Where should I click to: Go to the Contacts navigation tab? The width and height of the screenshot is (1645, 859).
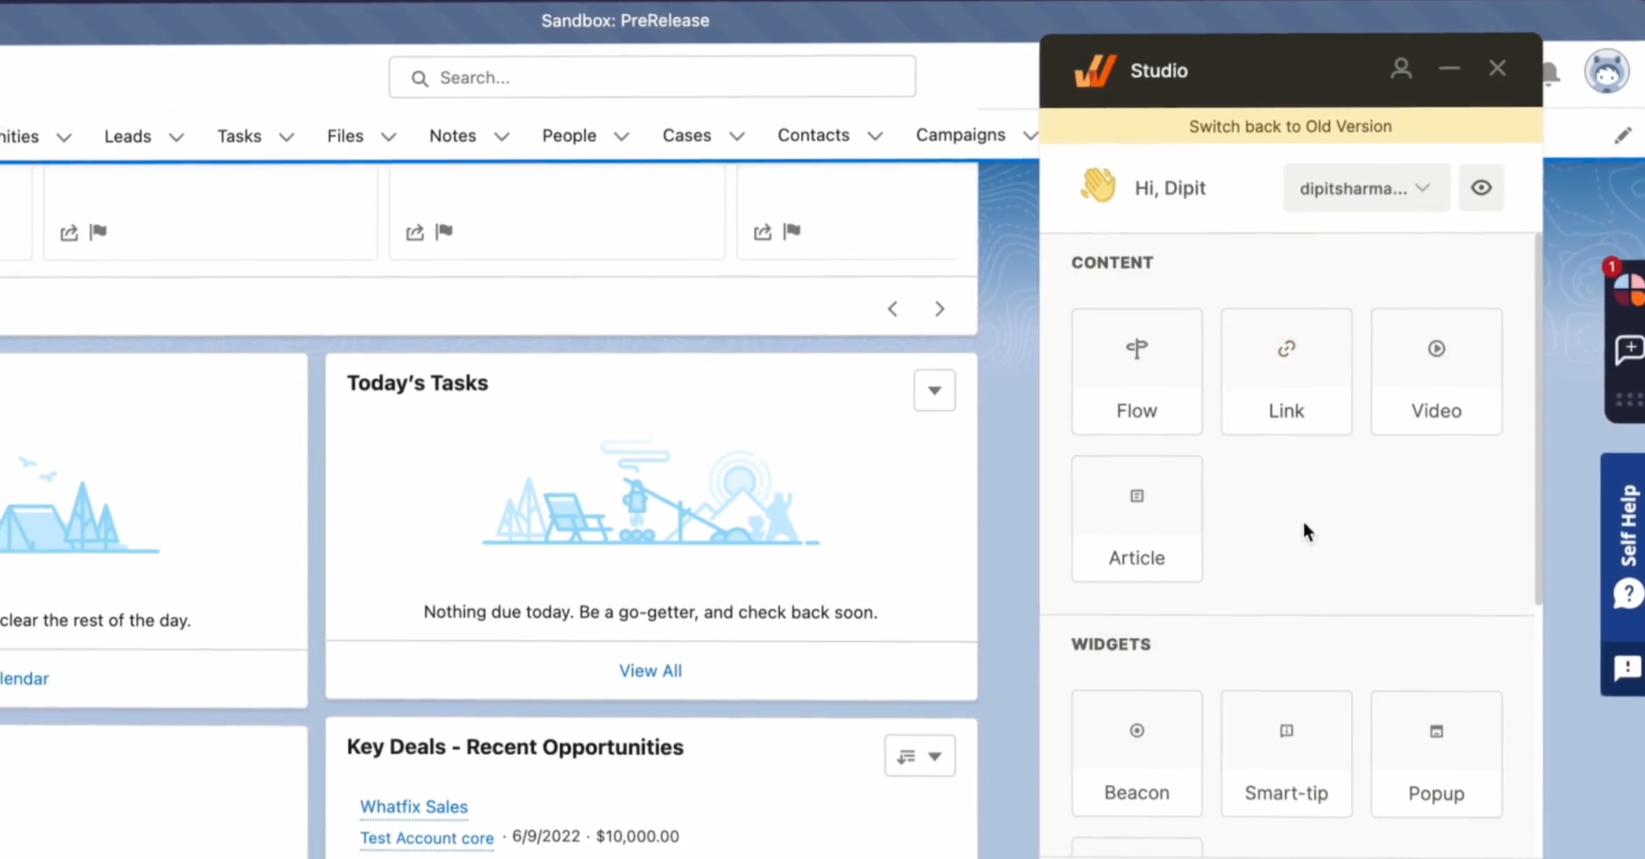[x=813, y=135]
